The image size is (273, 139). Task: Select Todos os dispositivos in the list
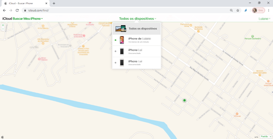[x=136, y=29]
